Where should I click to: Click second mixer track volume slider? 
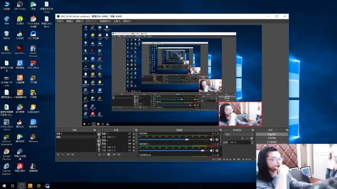point(174,151)
